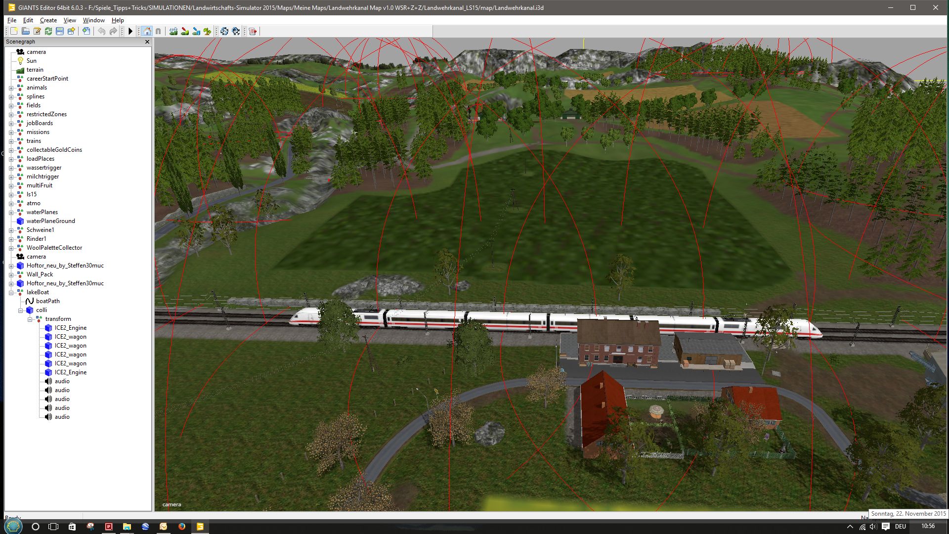Open the Window menu
Screen dimensions: 949x534
point(93,20)
